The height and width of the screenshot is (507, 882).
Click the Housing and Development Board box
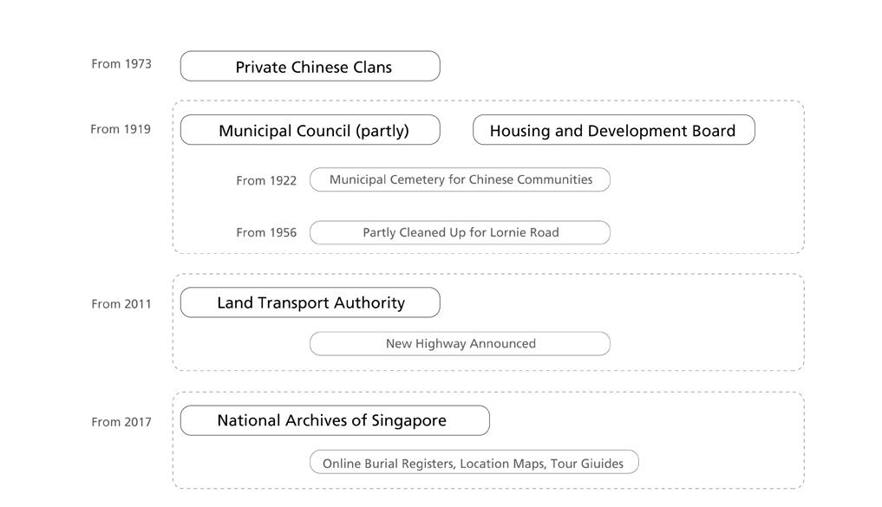[613, 131]
